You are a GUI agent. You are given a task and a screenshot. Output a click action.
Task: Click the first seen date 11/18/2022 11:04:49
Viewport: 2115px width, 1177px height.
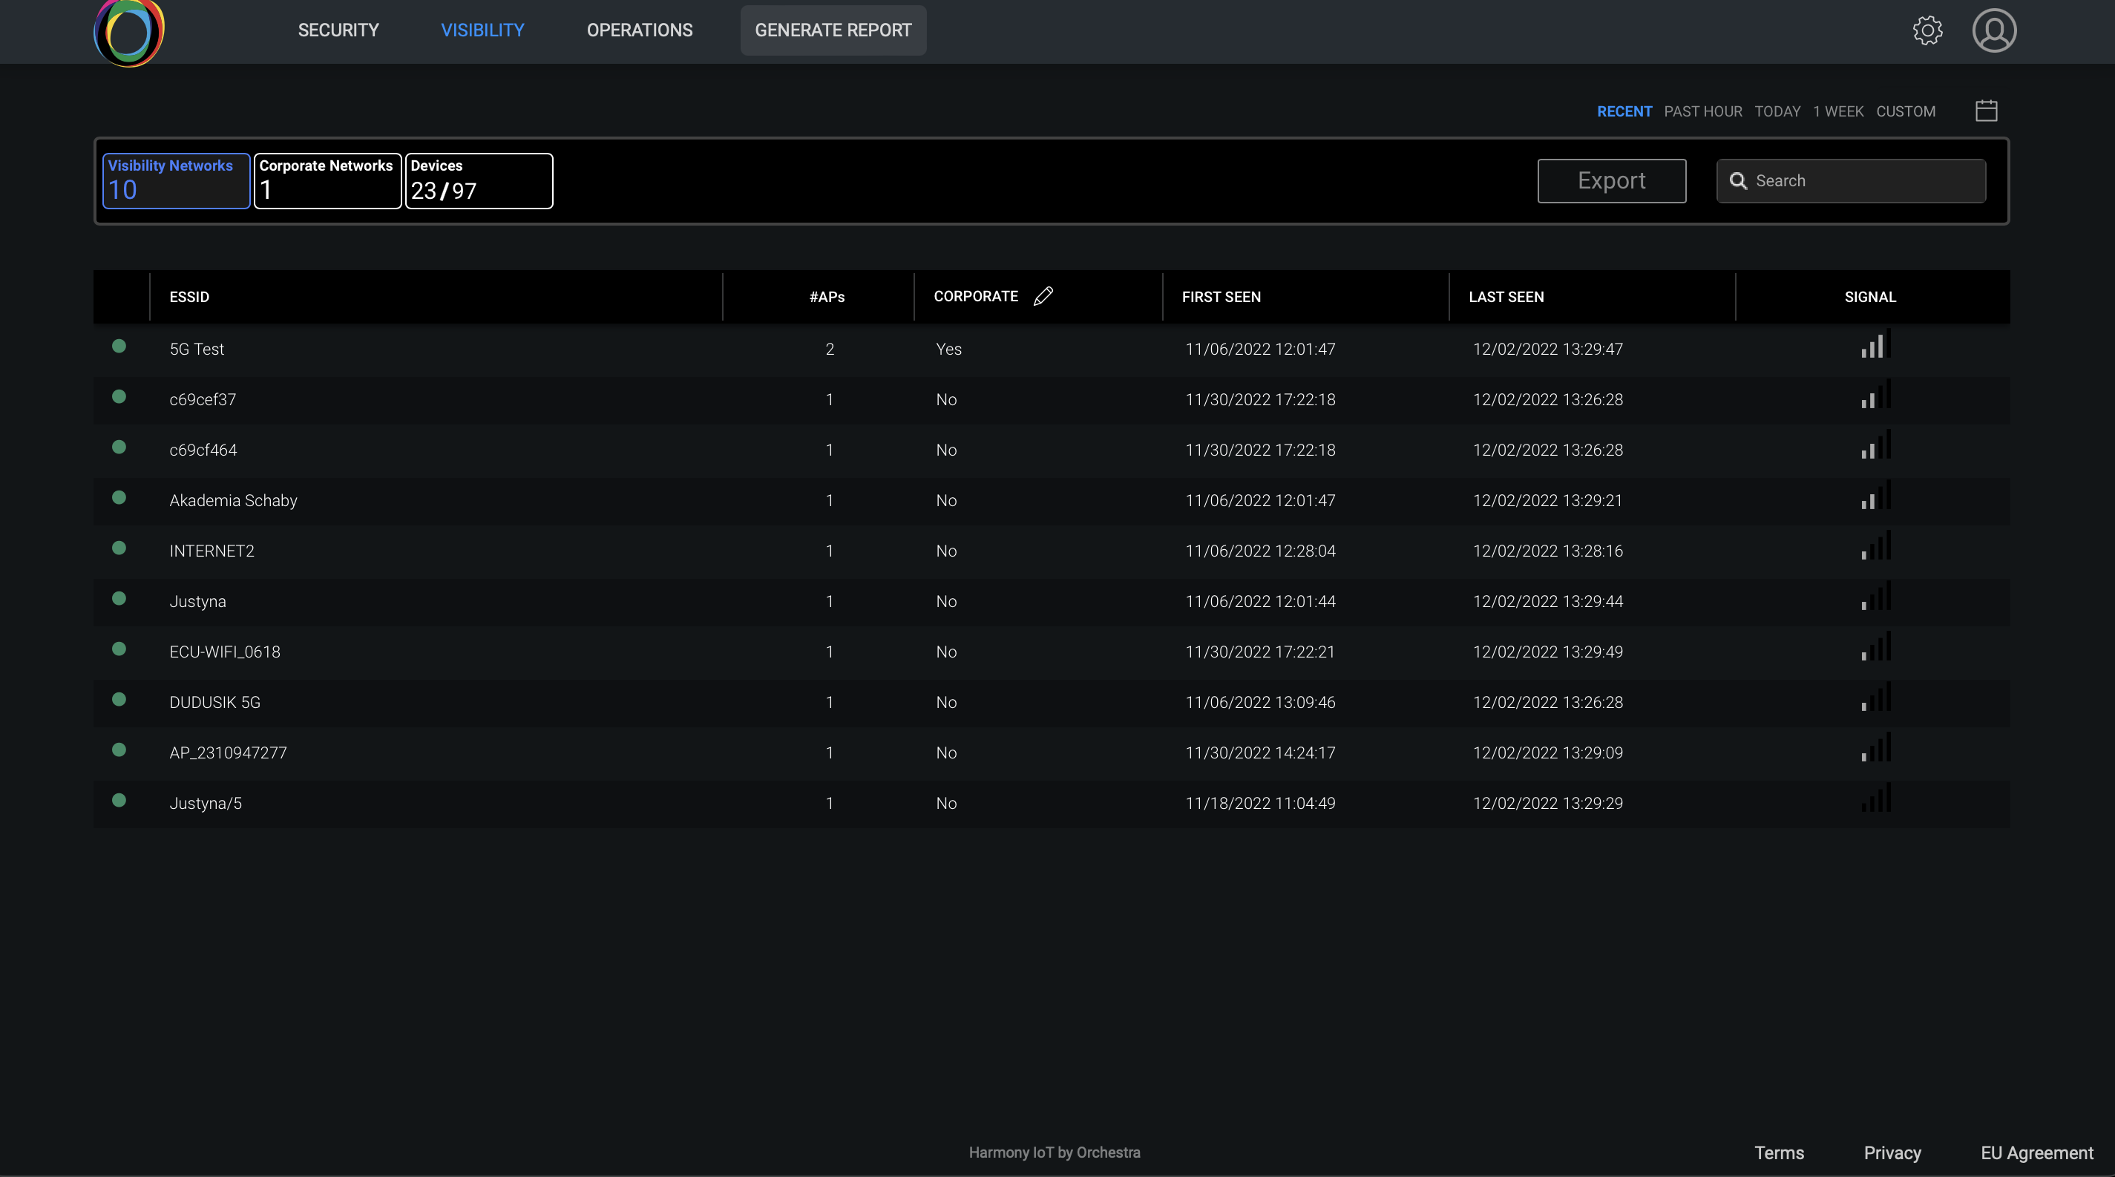tap(1260, 804)
